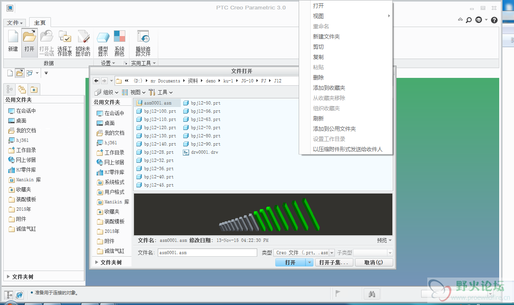514x305 pixels.
Task: Click the 取消(C) button
Action: [373, 262]
